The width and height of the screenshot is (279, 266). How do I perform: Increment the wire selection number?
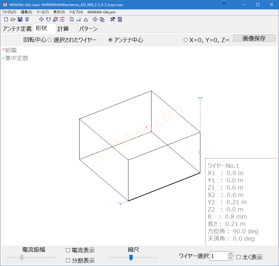point(231,254)
